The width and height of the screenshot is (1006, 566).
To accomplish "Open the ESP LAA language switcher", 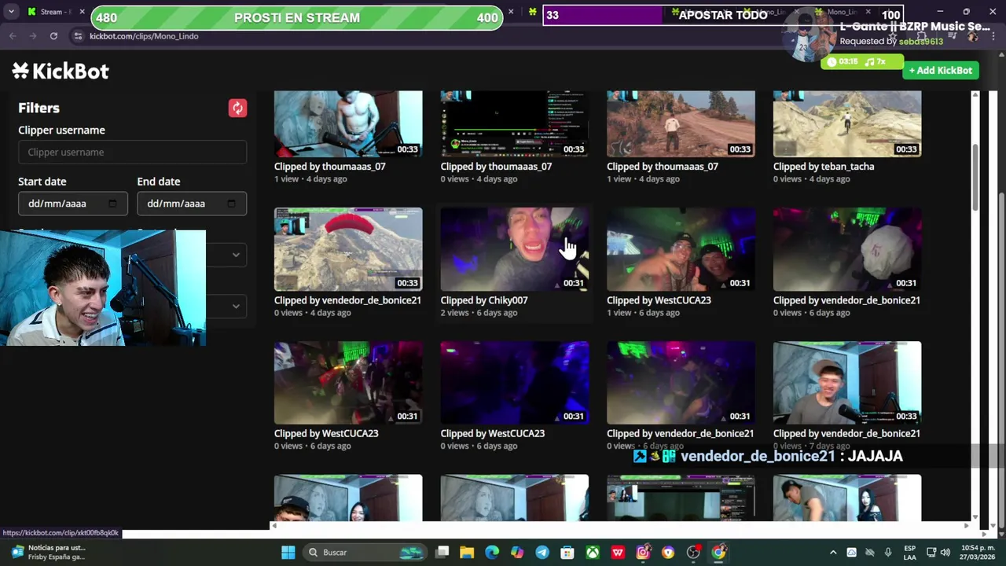I will [910, 552].
